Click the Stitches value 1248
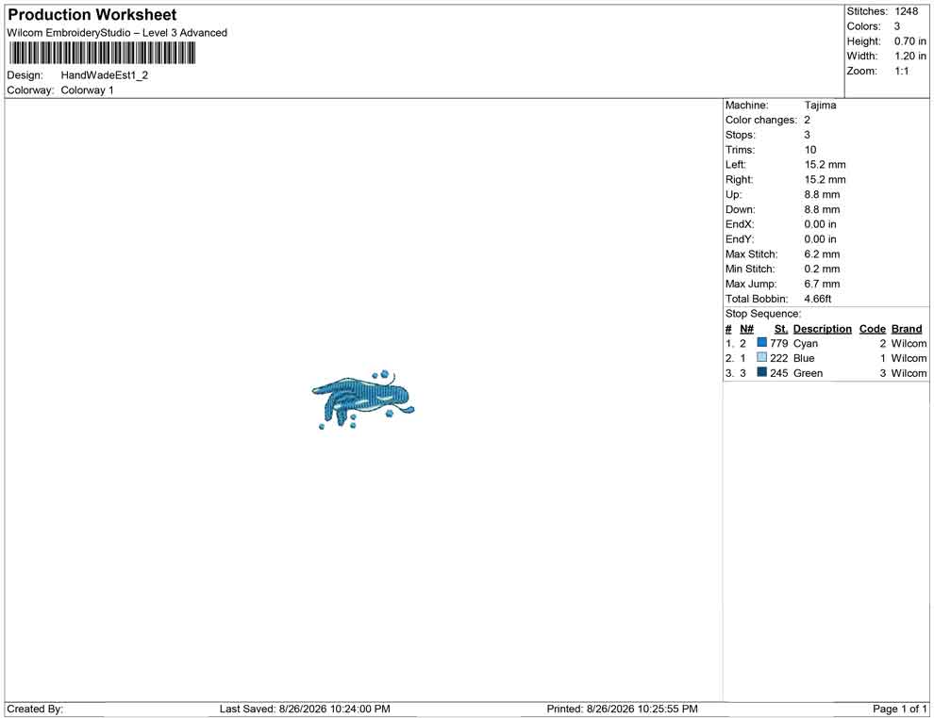 [906, 11]
